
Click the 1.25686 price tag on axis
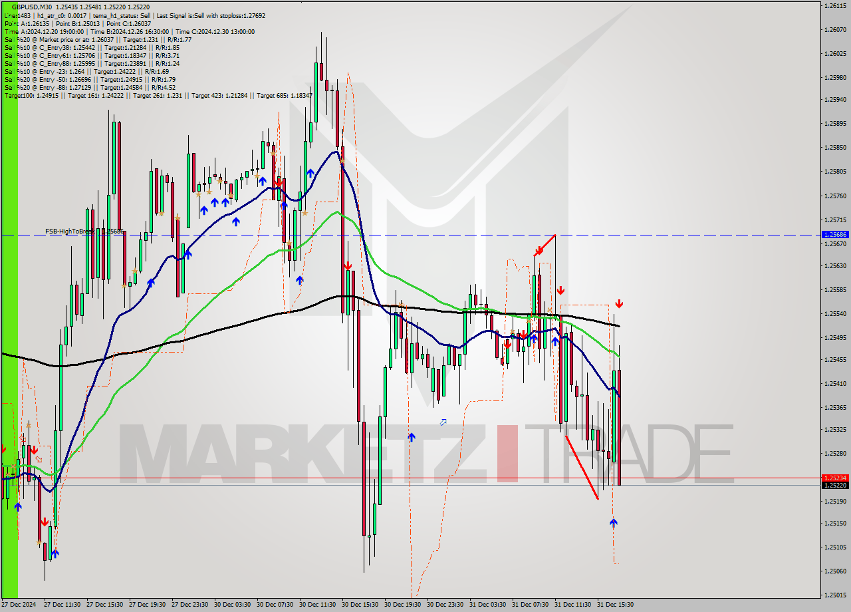tap(835, 235)
